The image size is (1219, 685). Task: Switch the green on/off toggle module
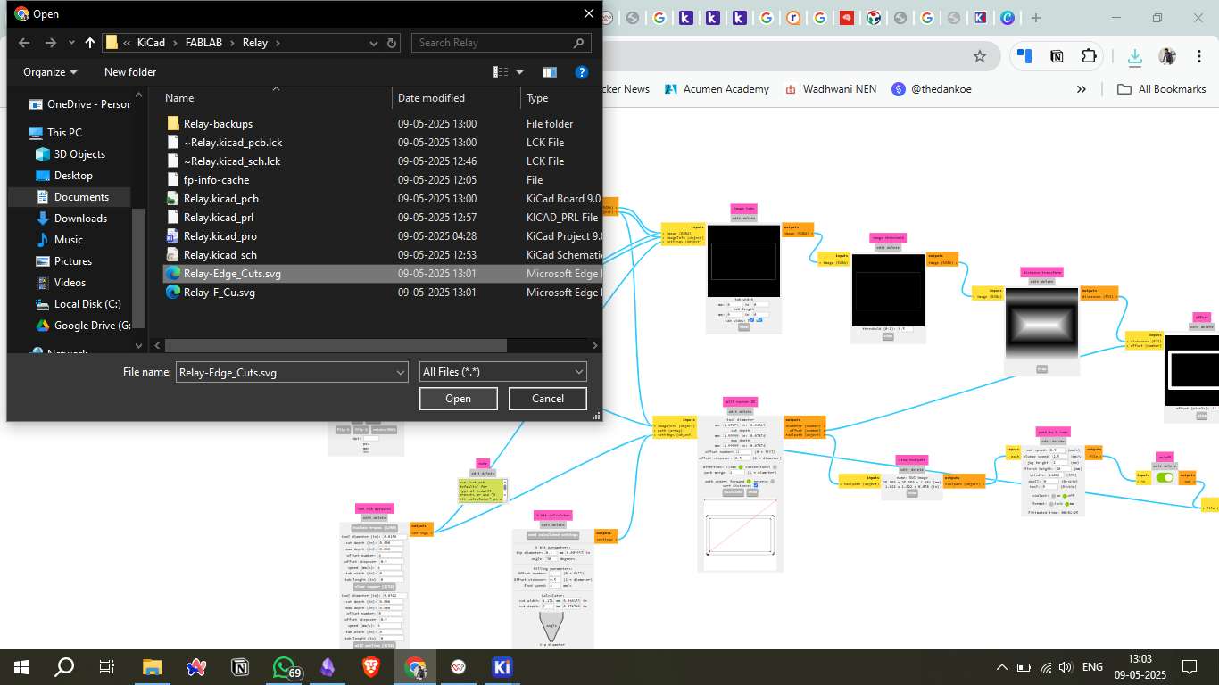(1165, 477)
